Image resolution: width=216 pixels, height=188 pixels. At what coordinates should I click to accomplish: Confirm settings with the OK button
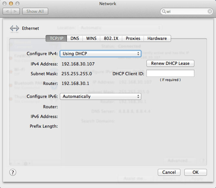click(195, 172)
